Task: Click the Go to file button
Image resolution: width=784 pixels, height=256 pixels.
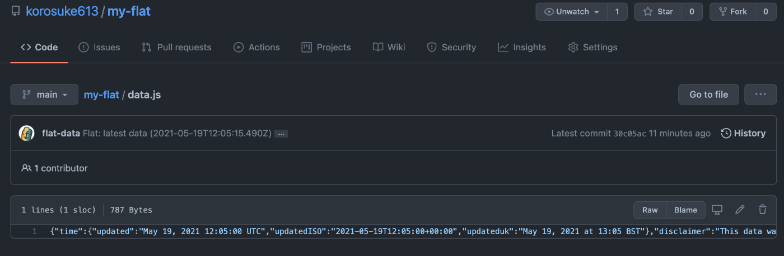Action: (708, 94)
